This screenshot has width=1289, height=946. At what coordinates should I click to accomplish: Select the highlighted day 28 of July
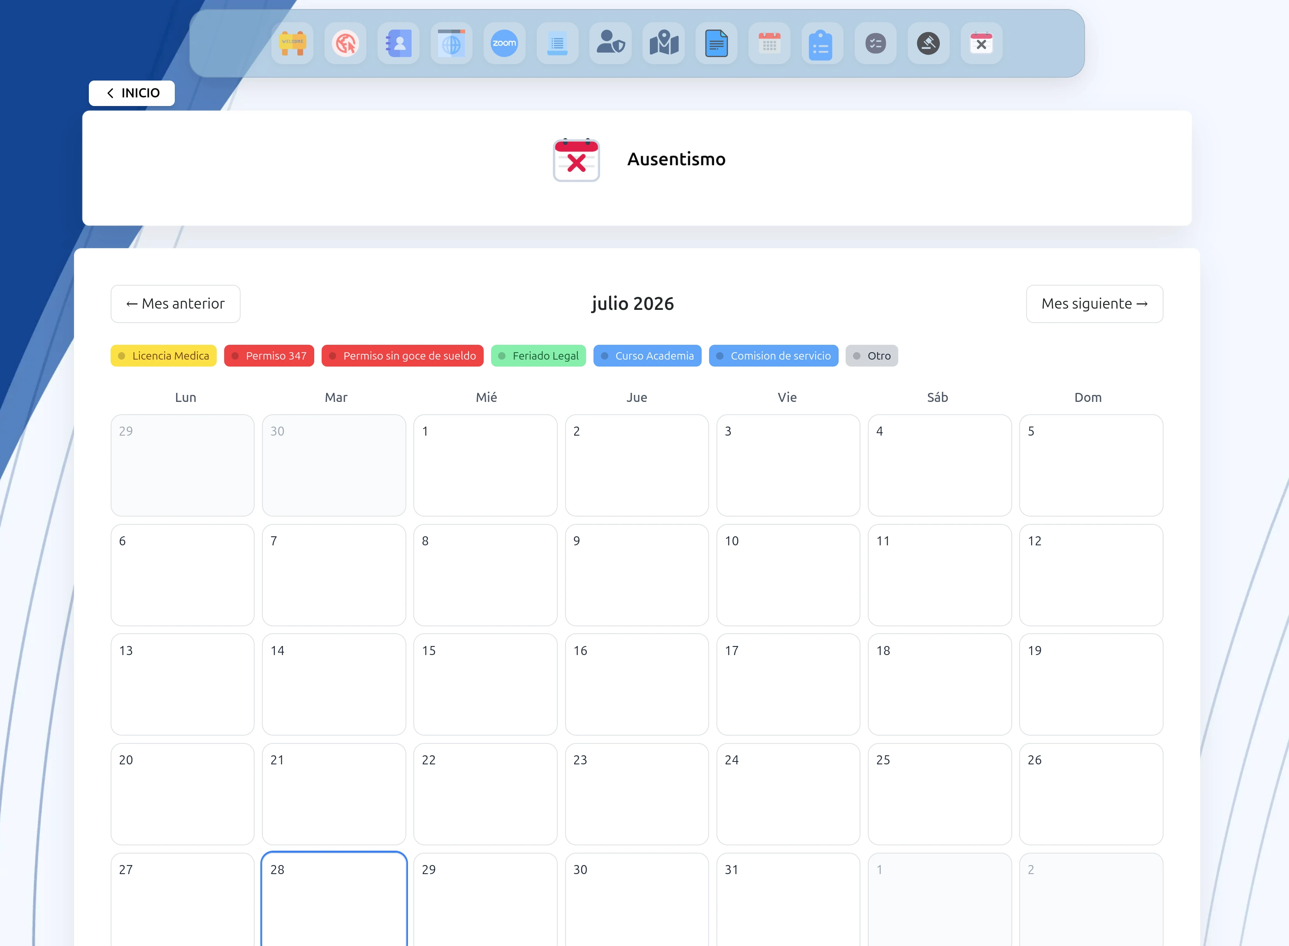tap(334, 899)
